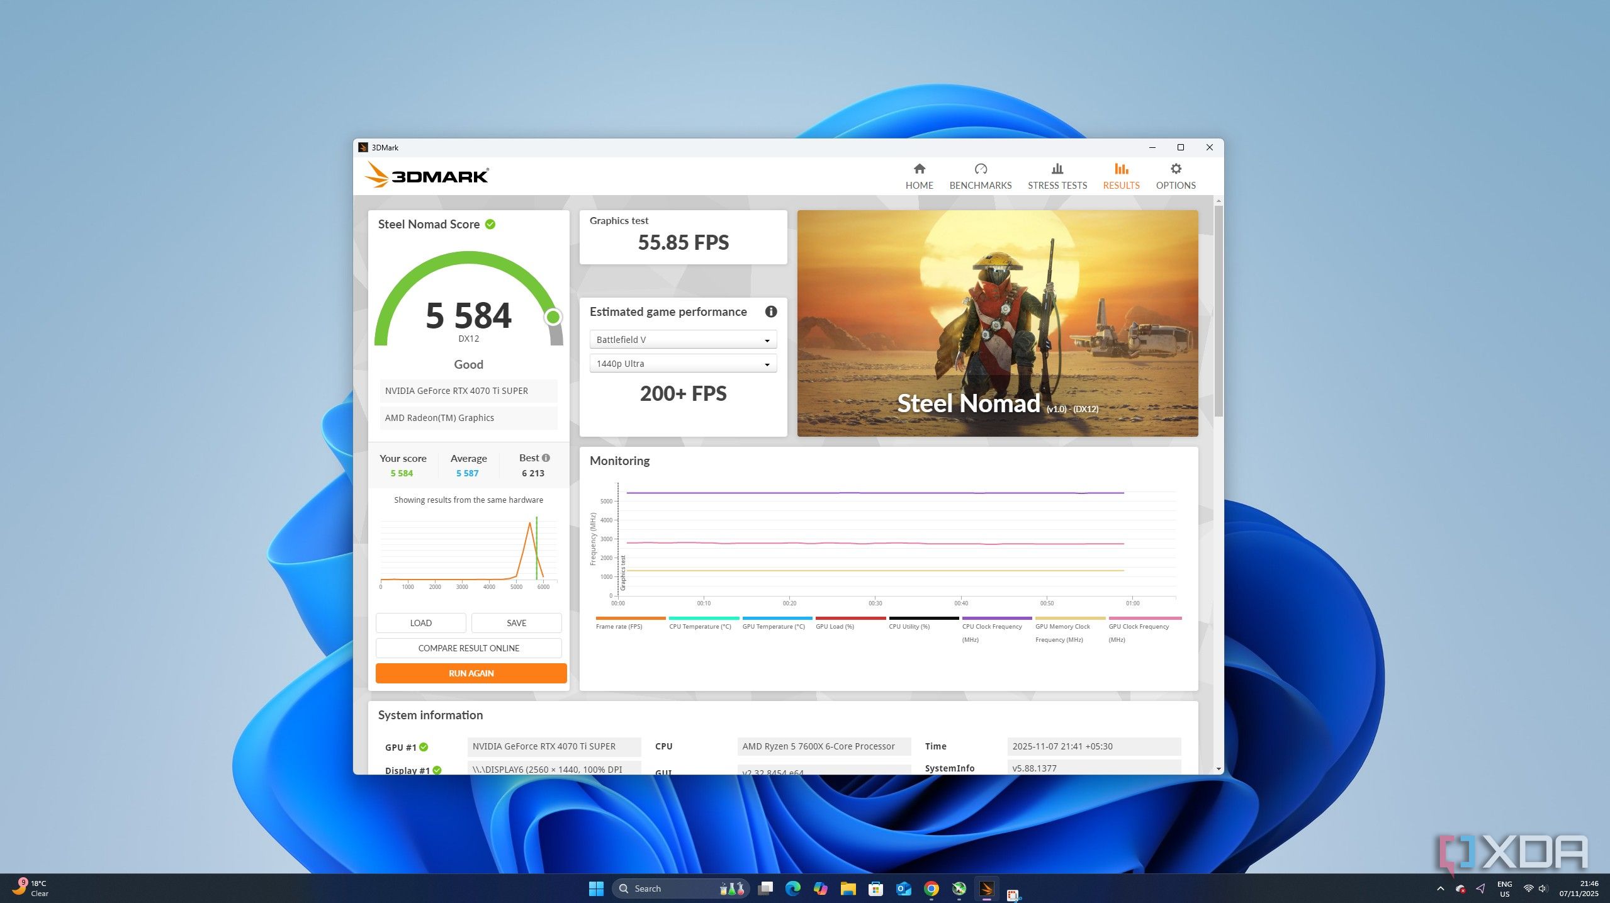Click the 21:46 clock and date

pos(1578,888)
